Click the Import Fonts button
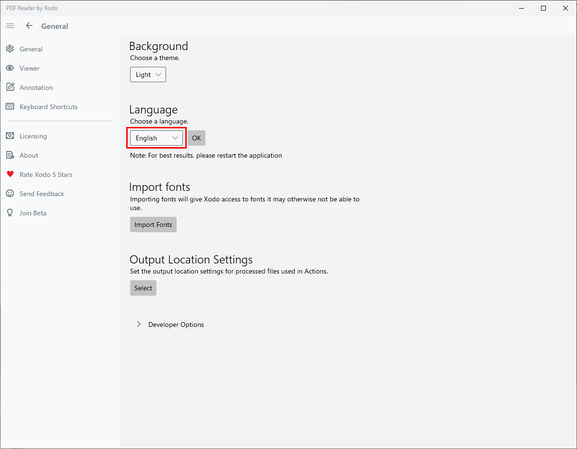The width and height of the screenshot is (577, 449). (153, 224)
